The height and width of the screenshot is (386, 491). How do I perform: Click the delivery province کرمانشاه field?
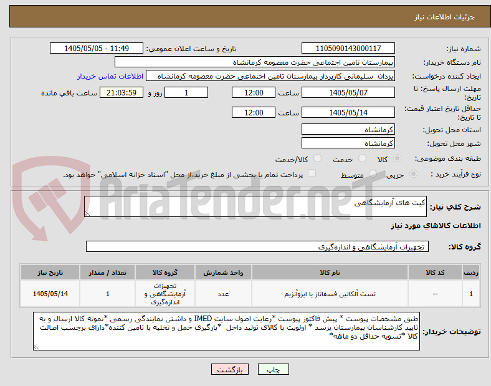point(348,130)
